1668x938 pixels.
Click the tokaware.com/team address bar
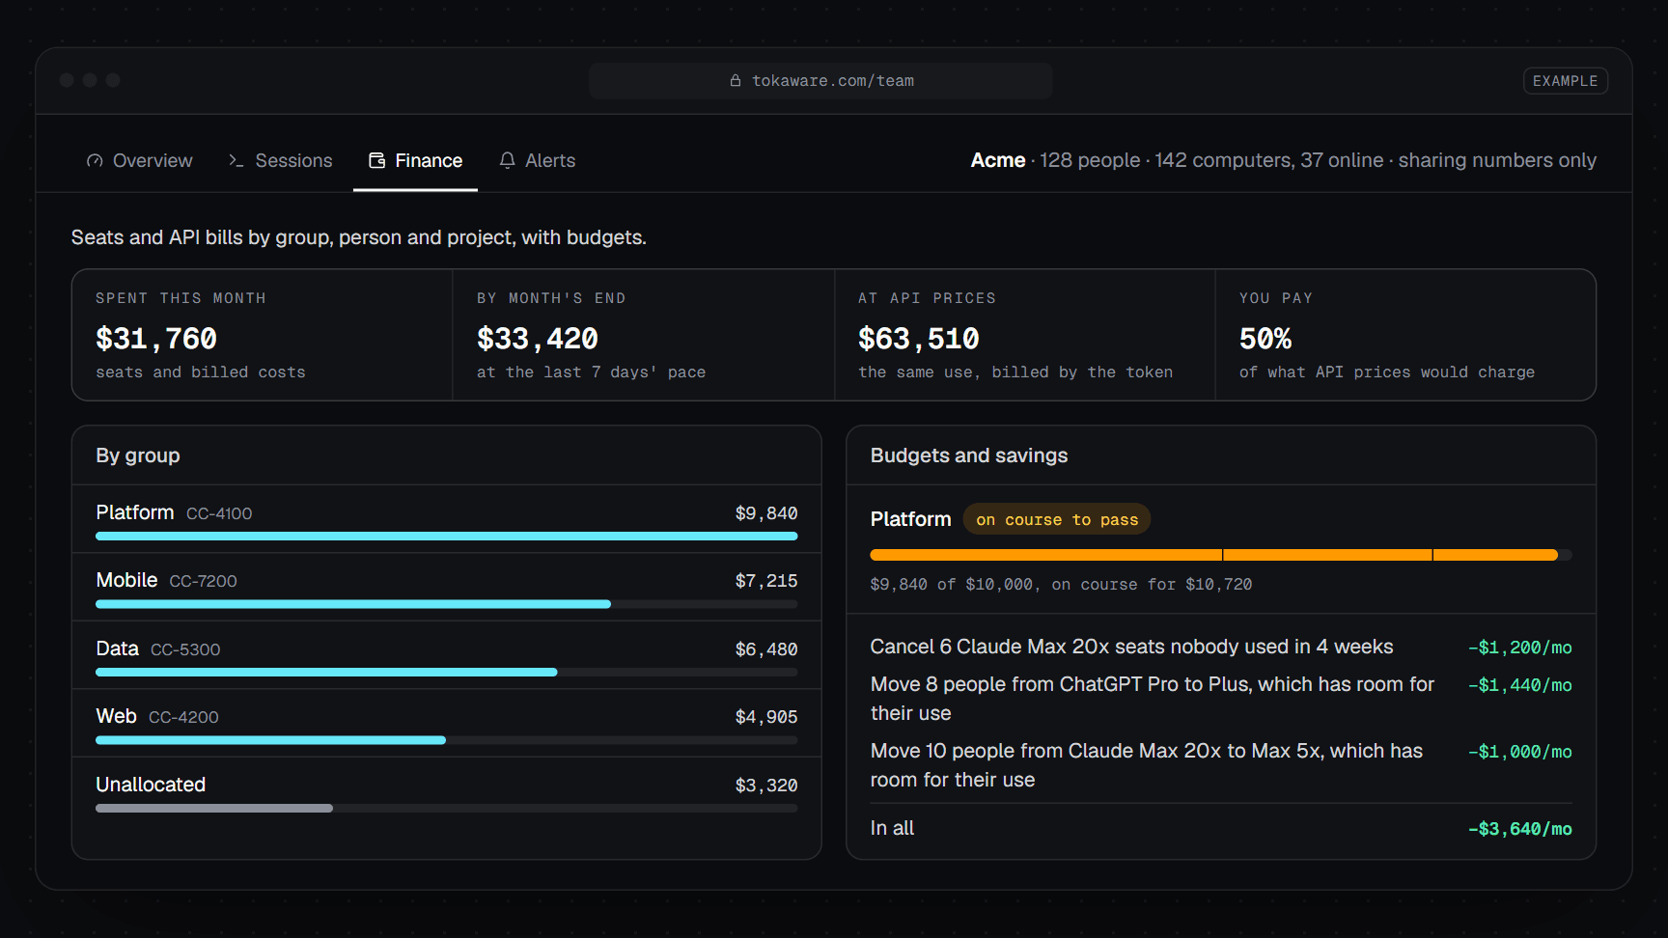pyautogui.click(x=820, y=81)
